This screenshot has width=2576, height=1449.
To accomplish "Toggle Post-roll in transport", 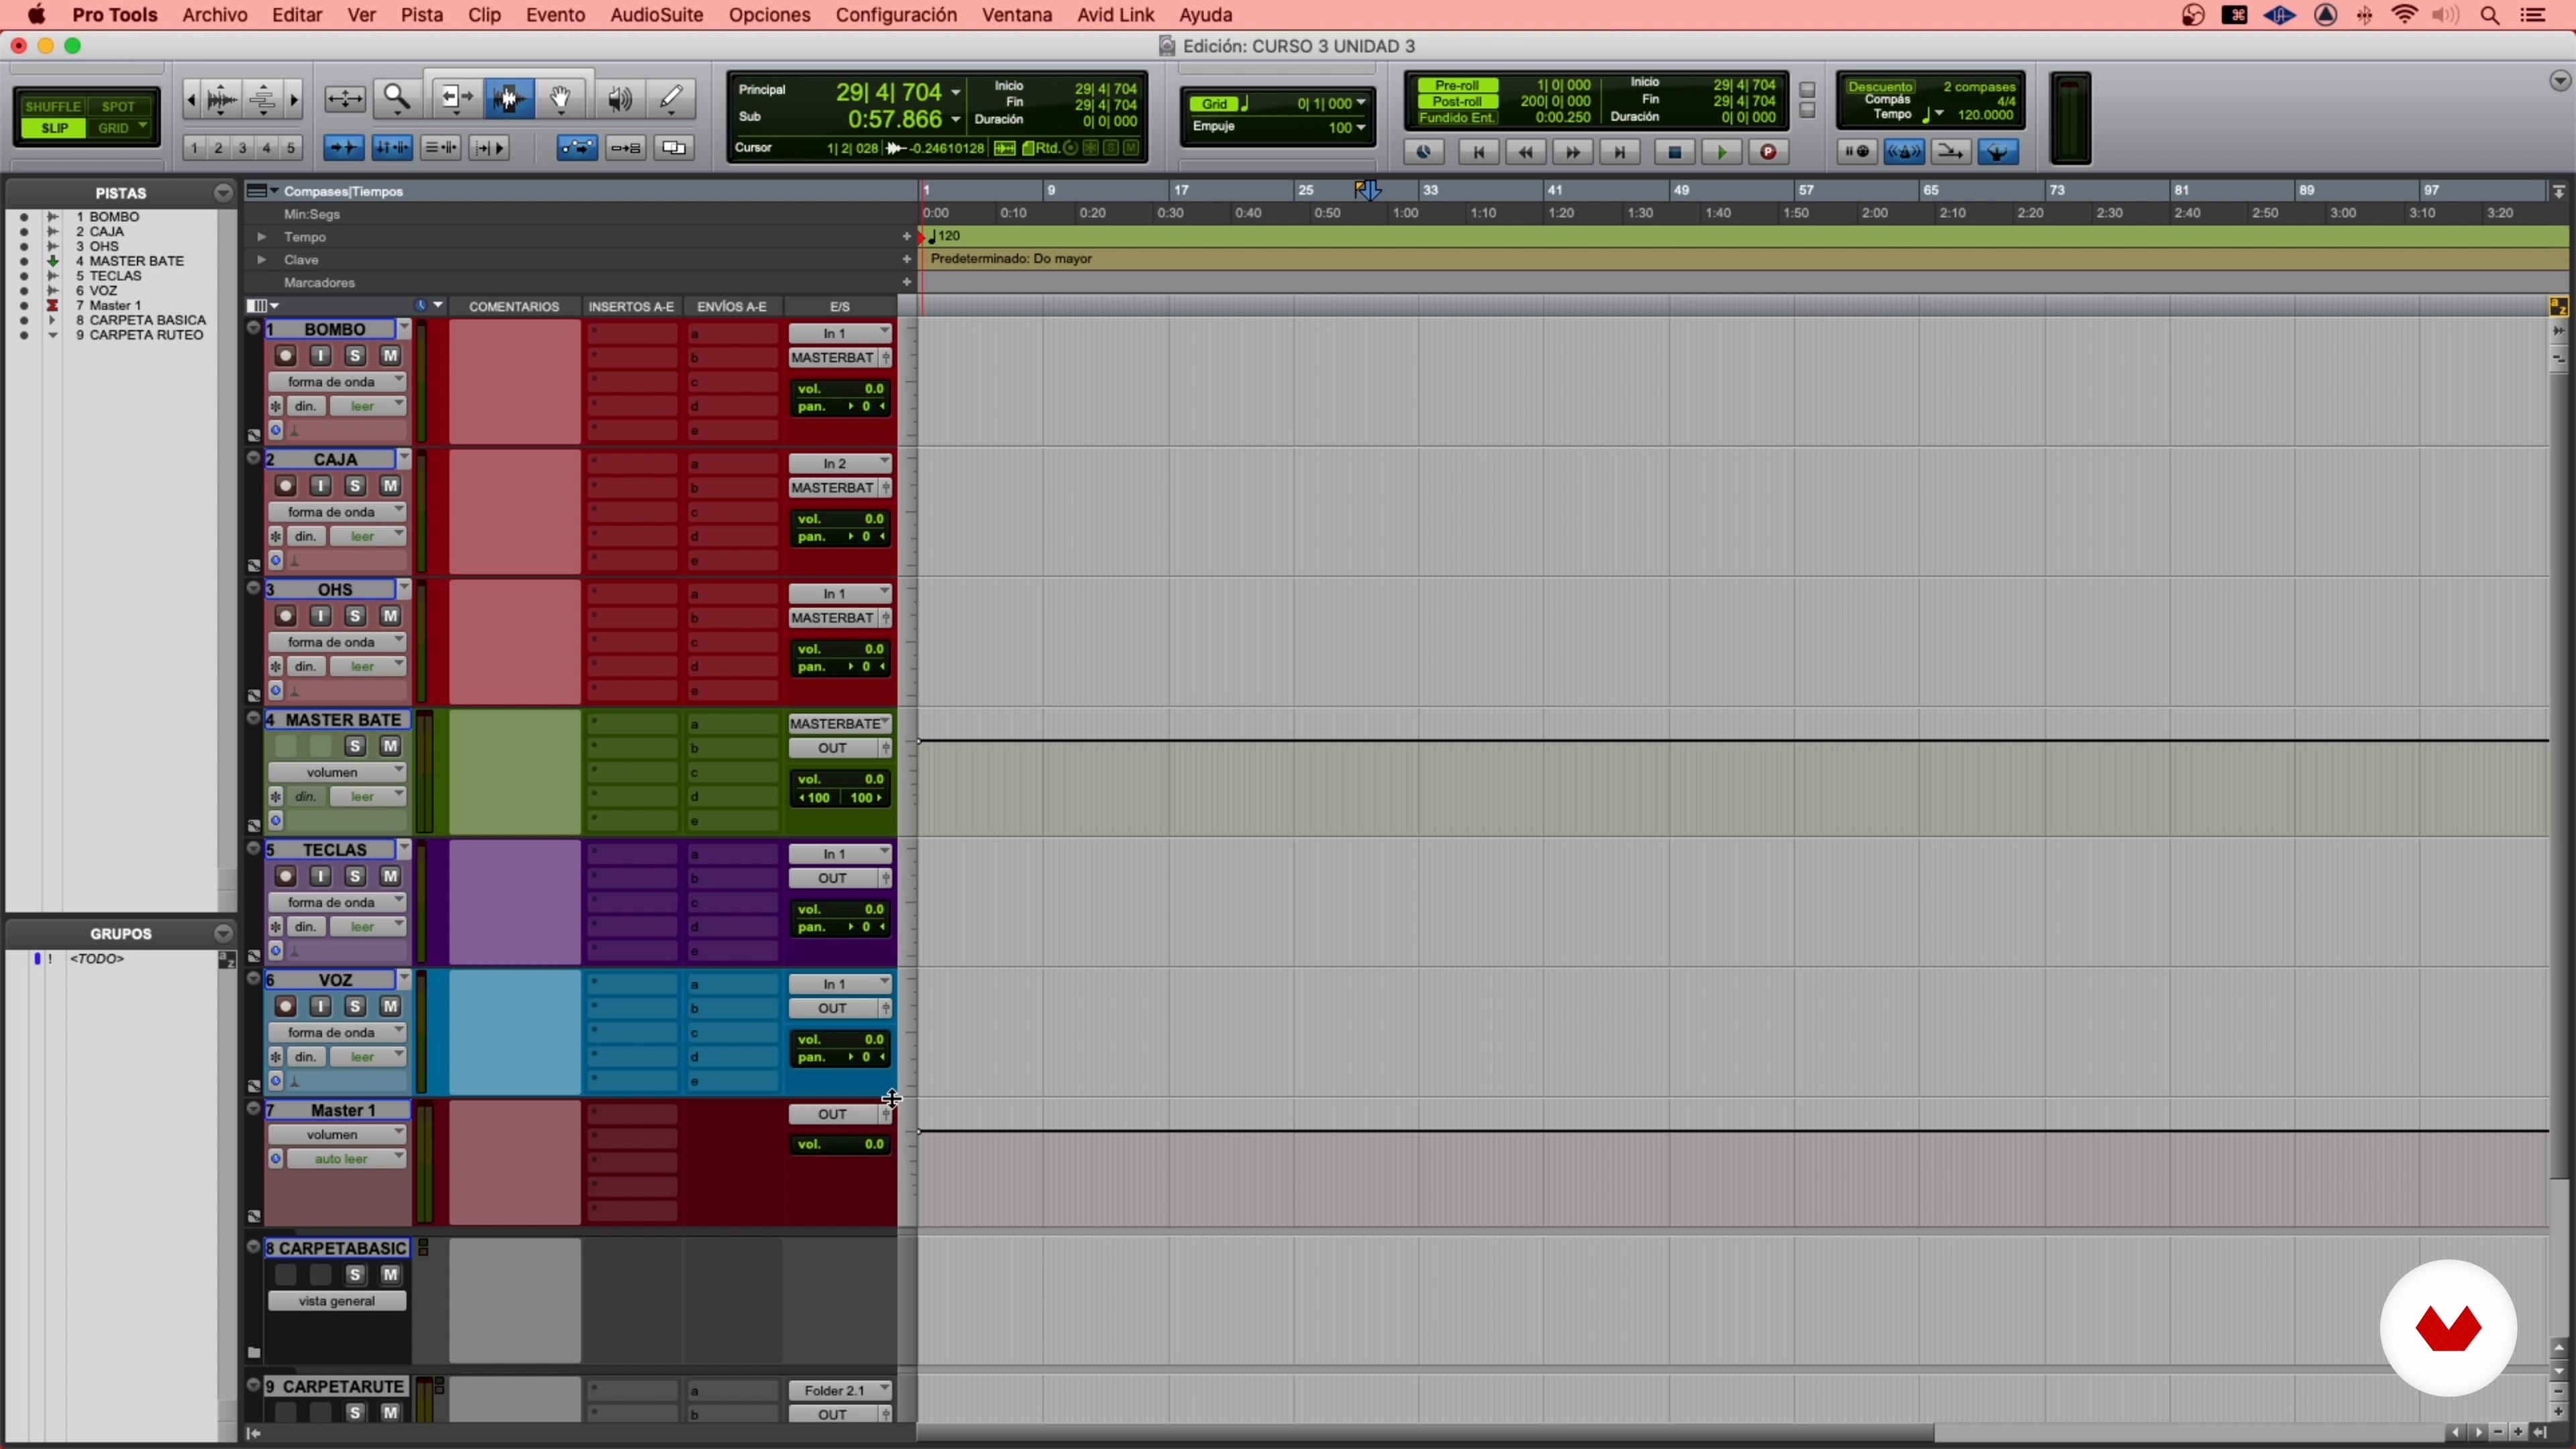I will click(x=1457, y=101).
